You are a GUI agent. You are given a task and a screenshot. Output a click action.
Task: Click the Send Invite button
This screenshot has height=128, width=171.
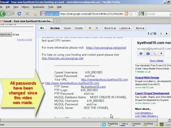point(5,34)
